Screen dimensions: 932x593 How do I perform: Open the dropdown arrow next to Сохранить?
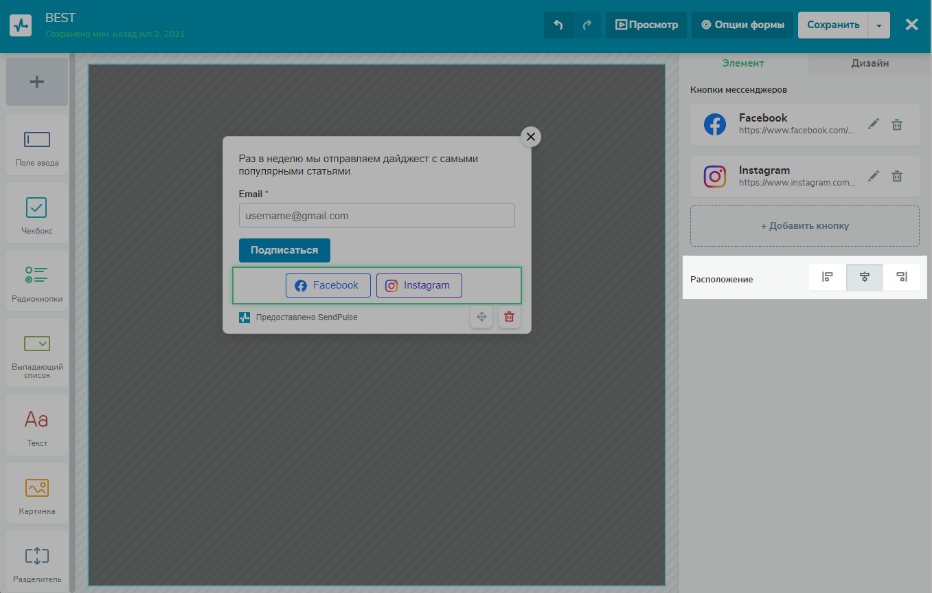[879, 25]
